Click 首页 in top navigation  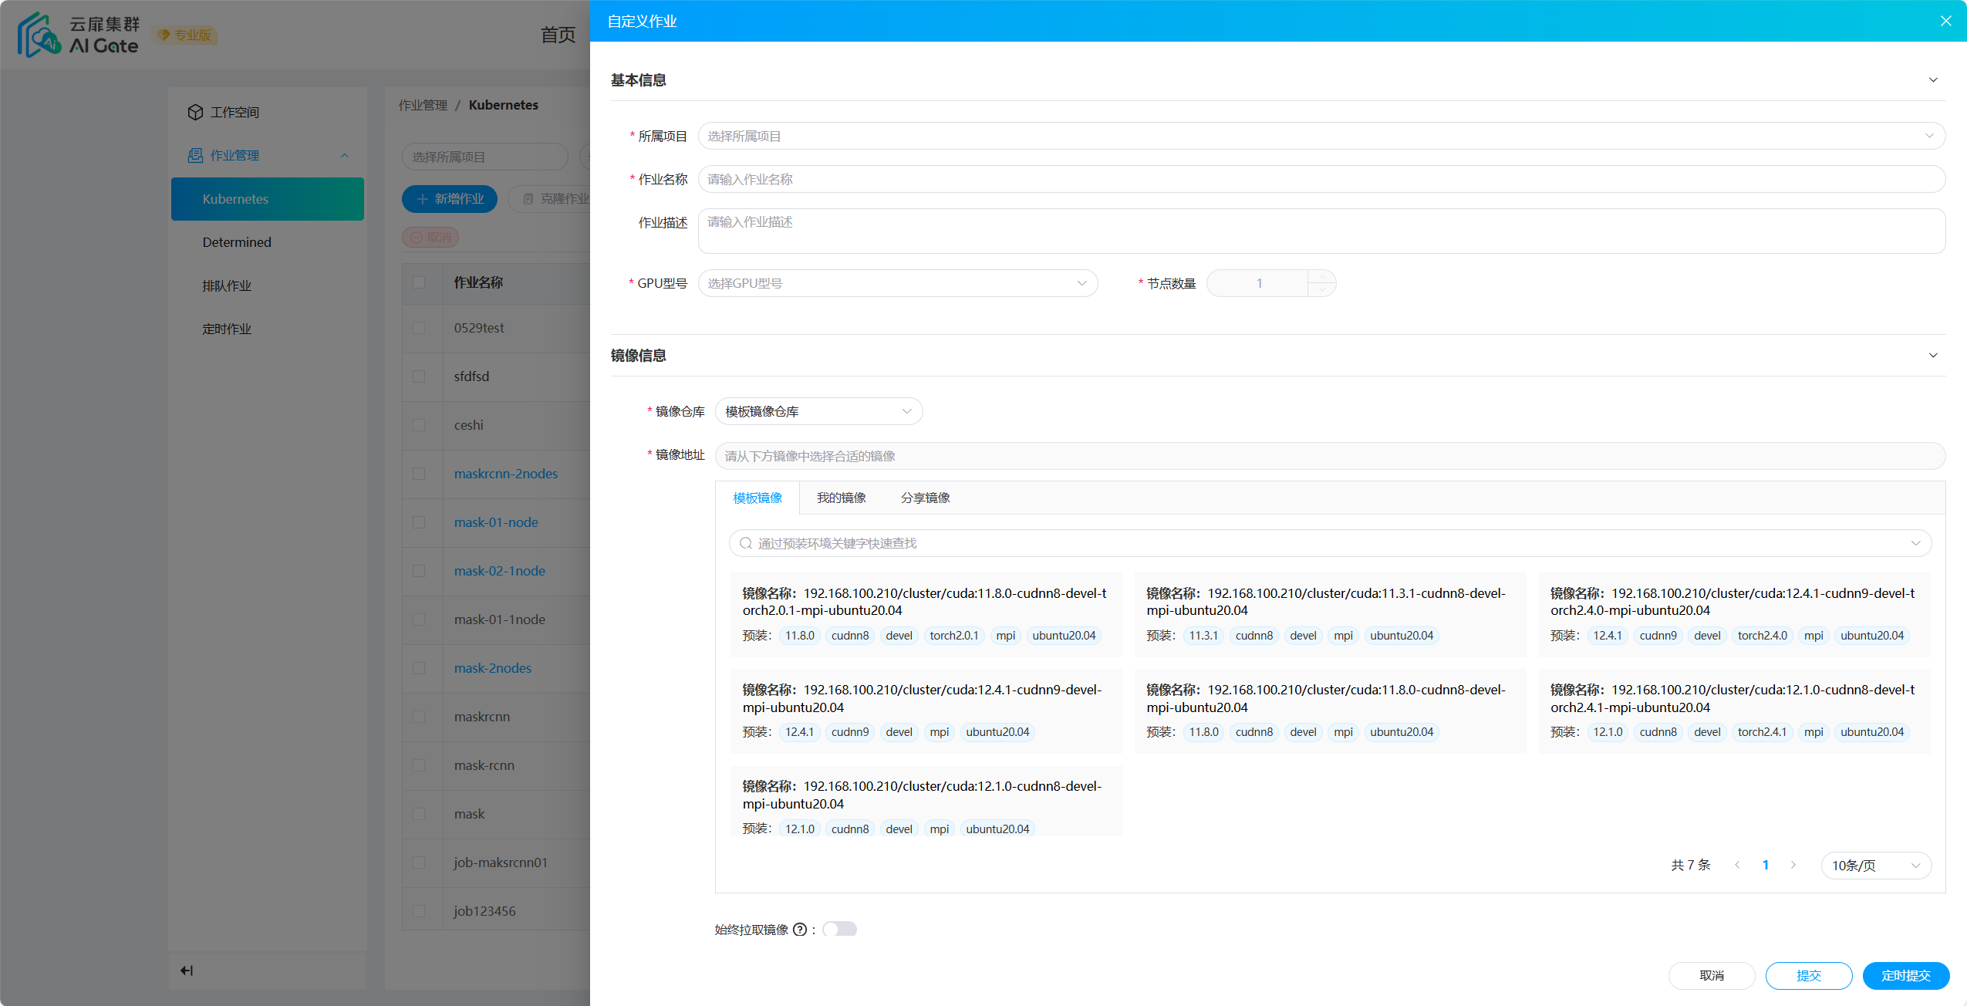pyautogui.click(x=558, y=35)
